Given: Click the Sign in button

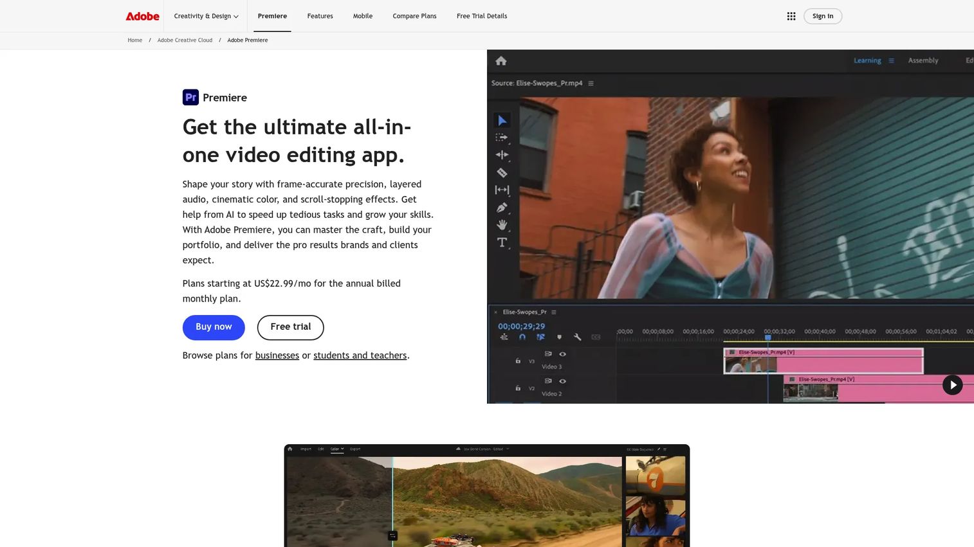Looking at the screenshot, I should point(823,16).
